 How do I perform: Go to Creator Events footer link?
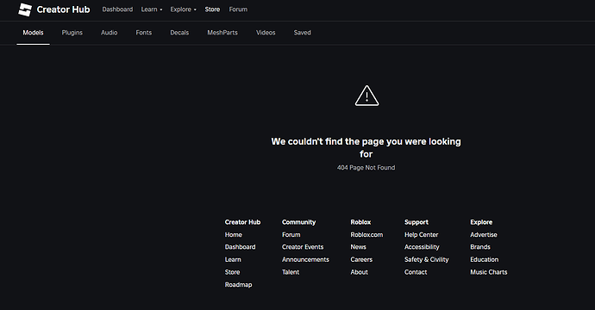303,247
